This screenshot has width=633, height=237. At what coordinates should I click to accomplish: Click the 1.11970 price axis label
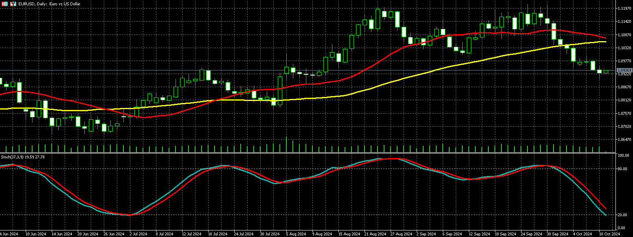click(624, 9)
